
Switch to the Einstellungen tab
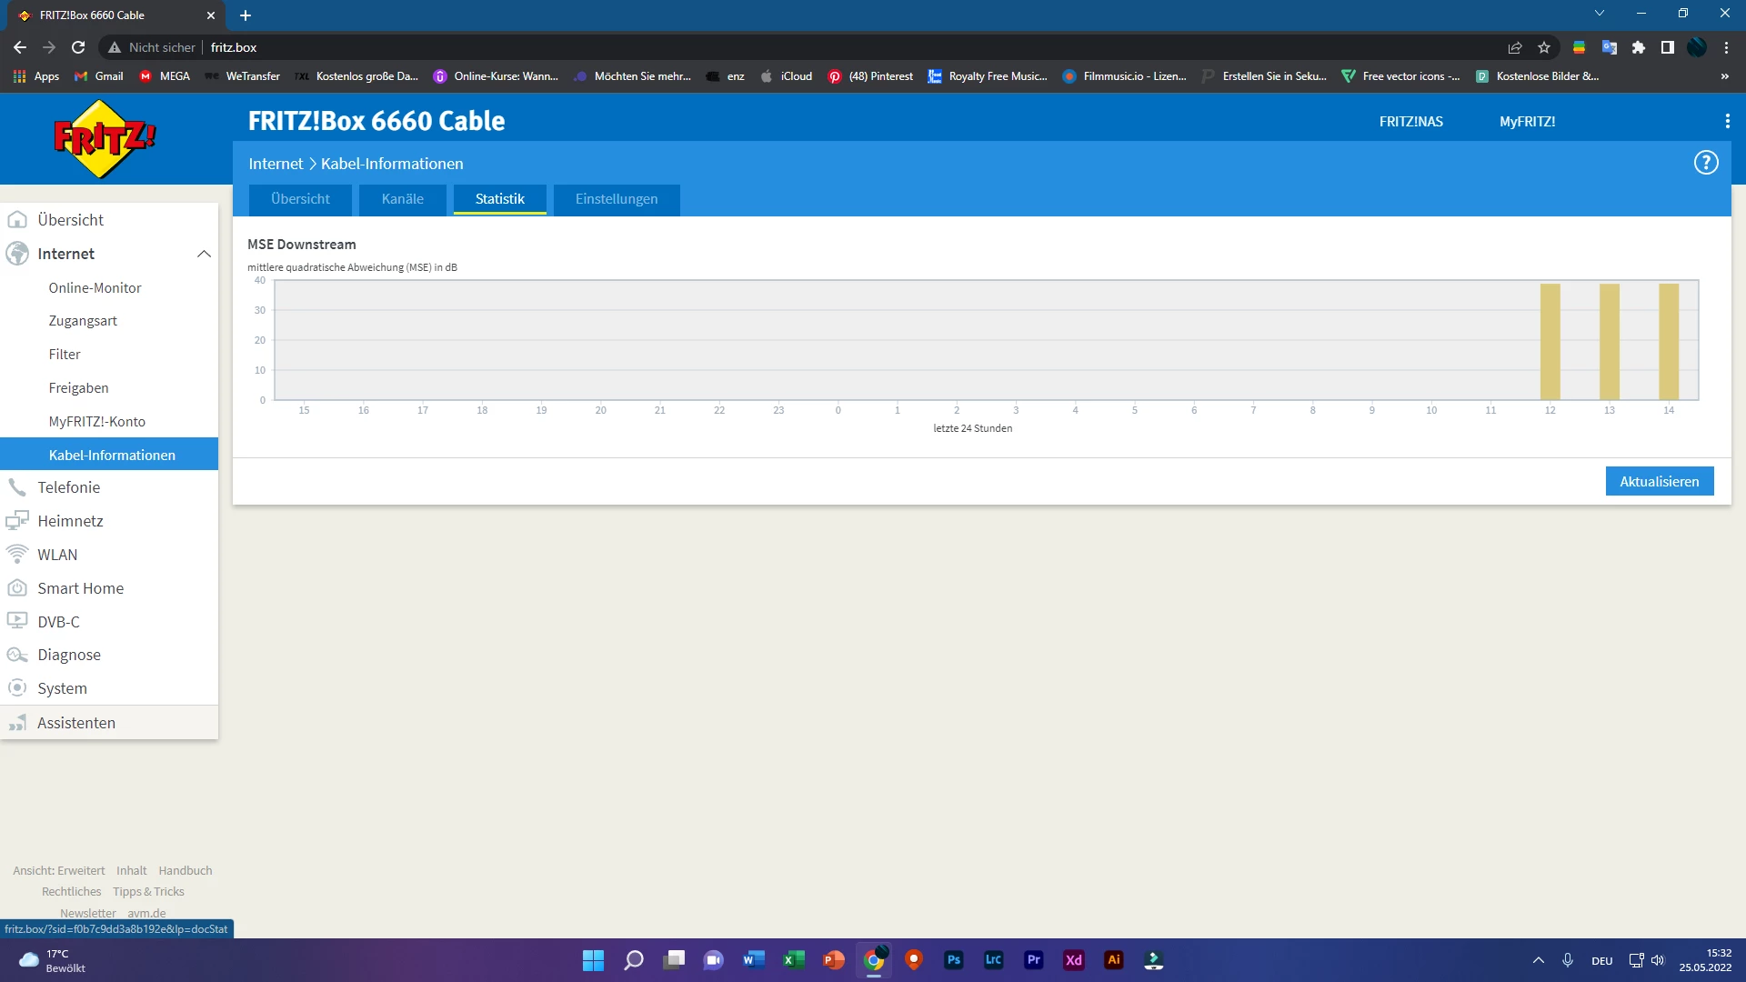pos(616,199)
